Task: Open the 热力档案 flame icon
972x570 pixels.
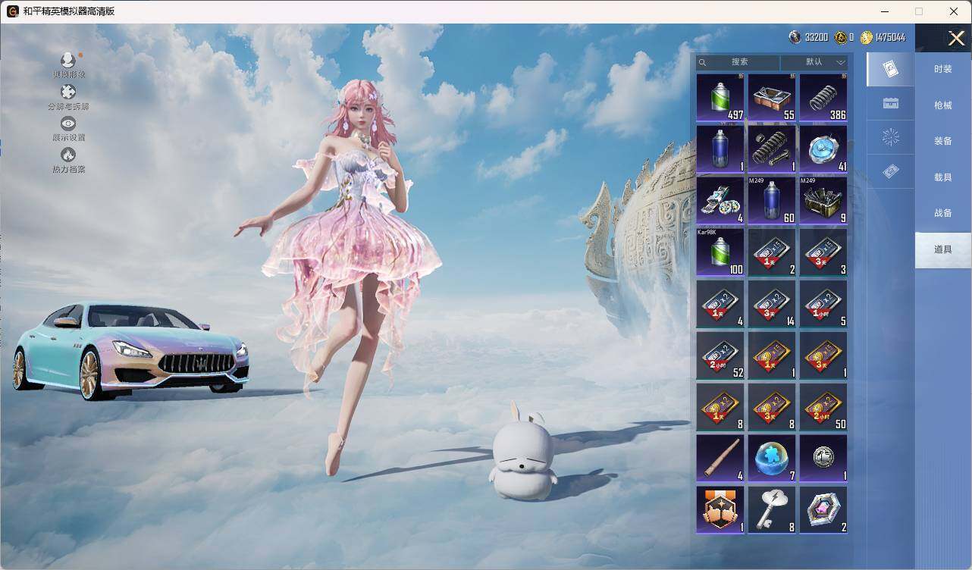Action: (68, 155)
